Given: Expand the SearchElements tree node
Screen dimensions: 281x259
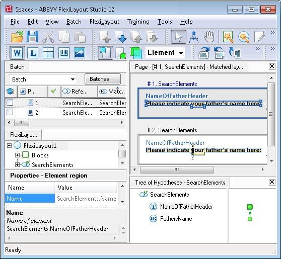Looking at the screenshot, I should 18,164.
